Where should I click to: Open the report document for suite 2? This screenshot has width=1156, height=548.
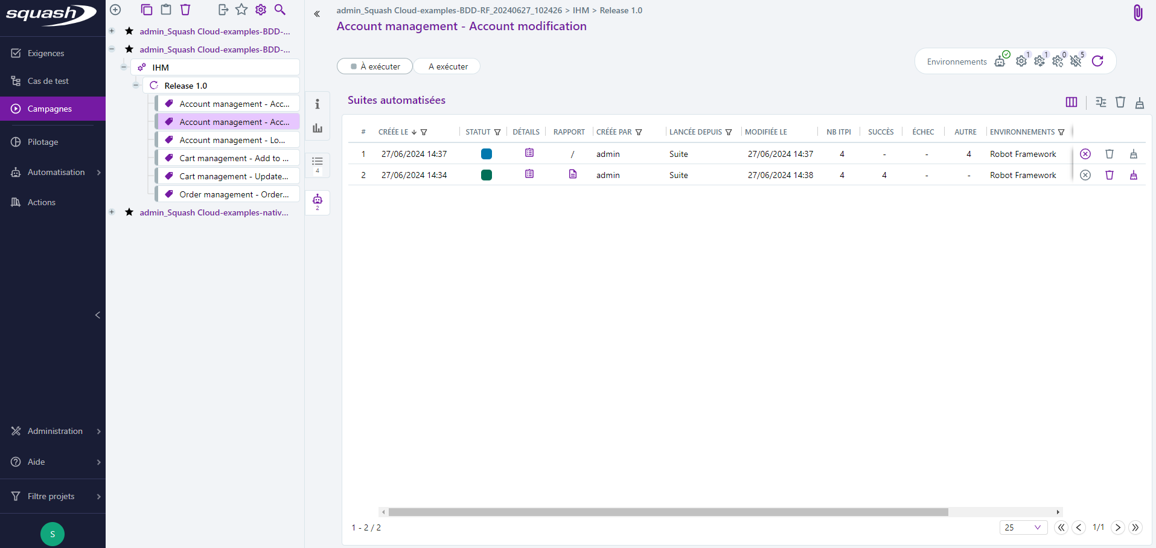tap(572, 174)
